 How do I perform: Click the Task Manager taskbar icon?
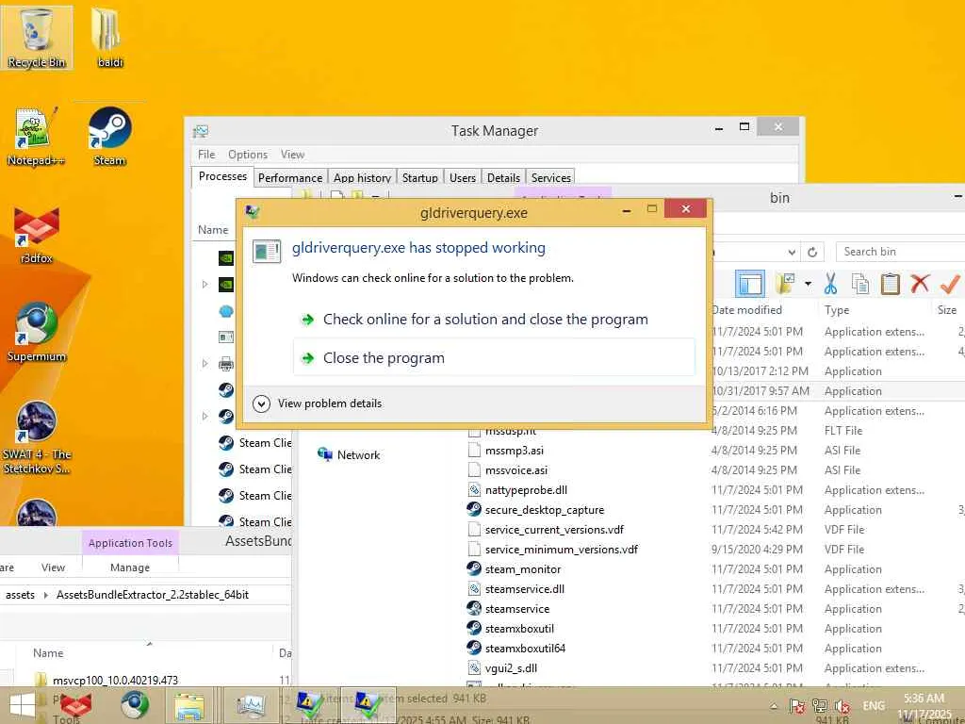(x=251, y=705)
